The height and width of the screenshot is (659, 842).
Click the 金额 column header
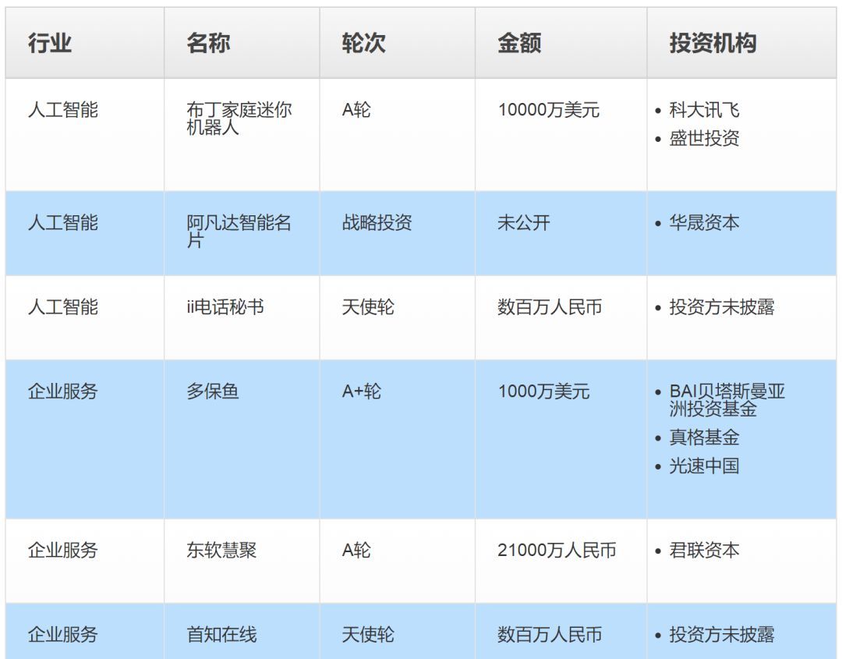[x=519, y=44]
